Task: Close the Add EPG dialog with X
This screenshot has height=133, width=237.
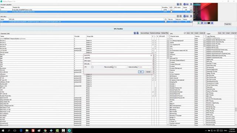Action: pyautogui.click(x=151, y=55)
